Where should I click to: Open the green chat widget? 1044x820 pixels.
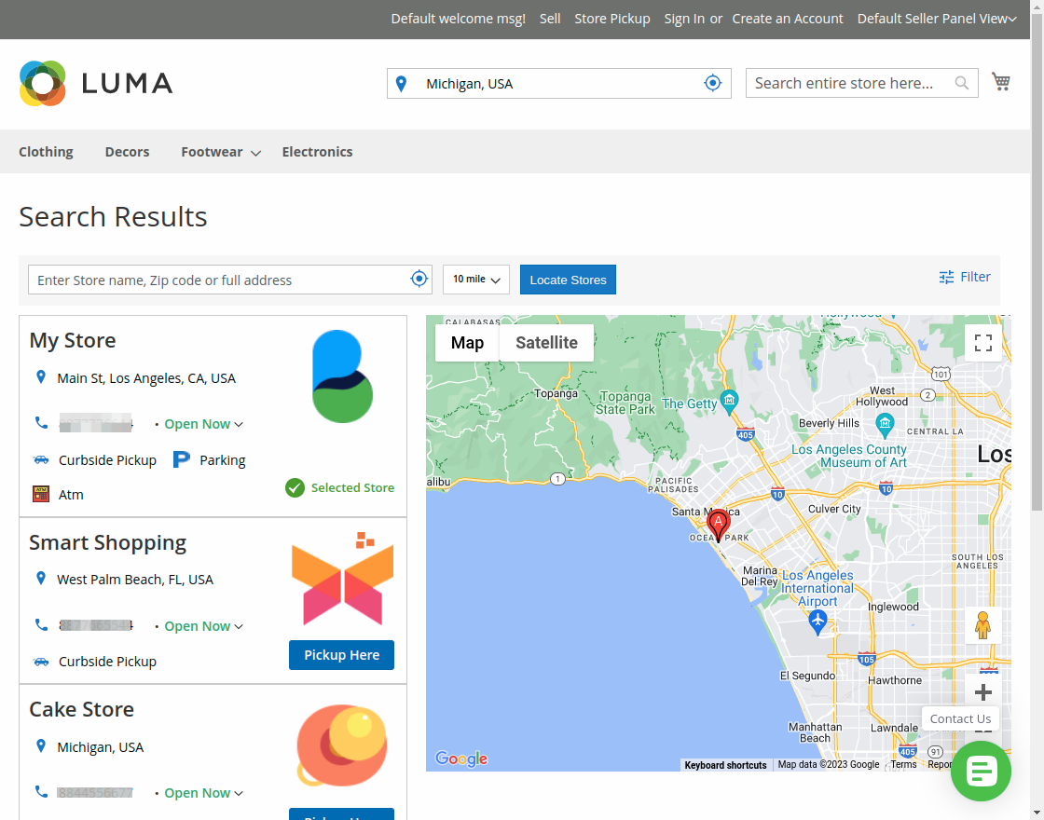pyautogui.click(x=981, y=771)
